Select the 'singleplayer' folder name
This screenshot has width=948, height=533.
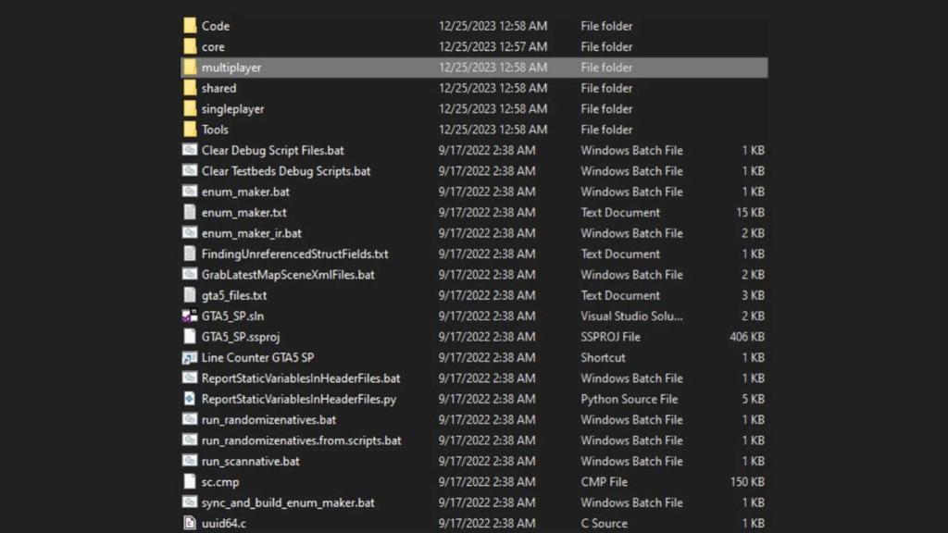click(232, 109)
